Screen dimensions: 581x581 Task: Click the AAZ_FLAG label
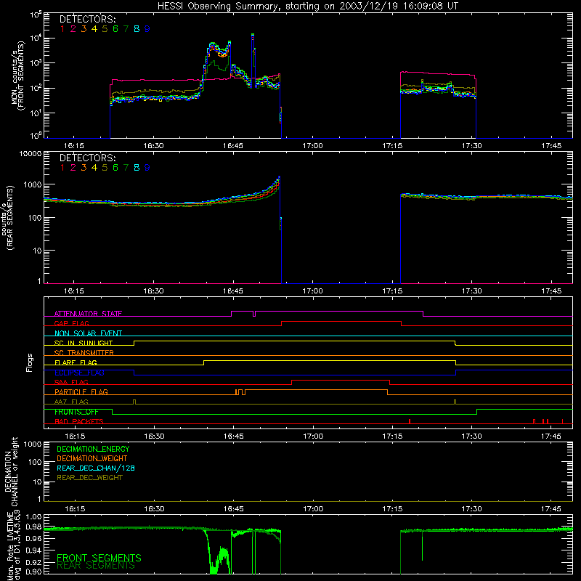pyautogui.click(x=71, y=402)
